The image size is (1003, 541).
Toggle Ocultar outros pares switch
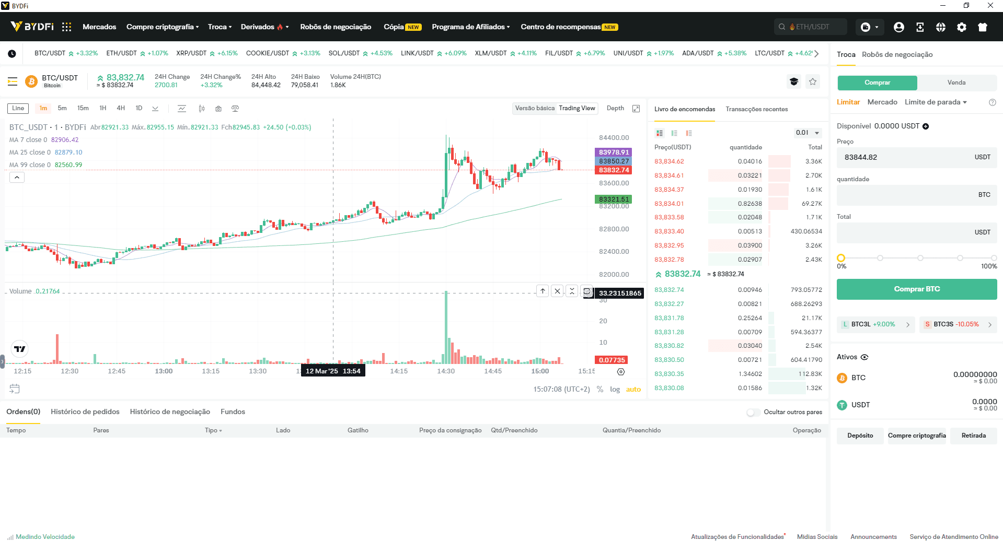click(753, 412)
